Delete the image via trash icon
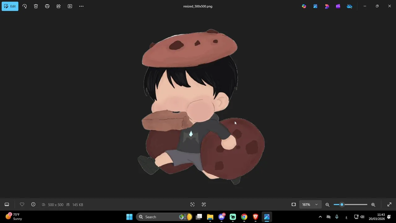The image size is (396, 223). pos(36,6)
